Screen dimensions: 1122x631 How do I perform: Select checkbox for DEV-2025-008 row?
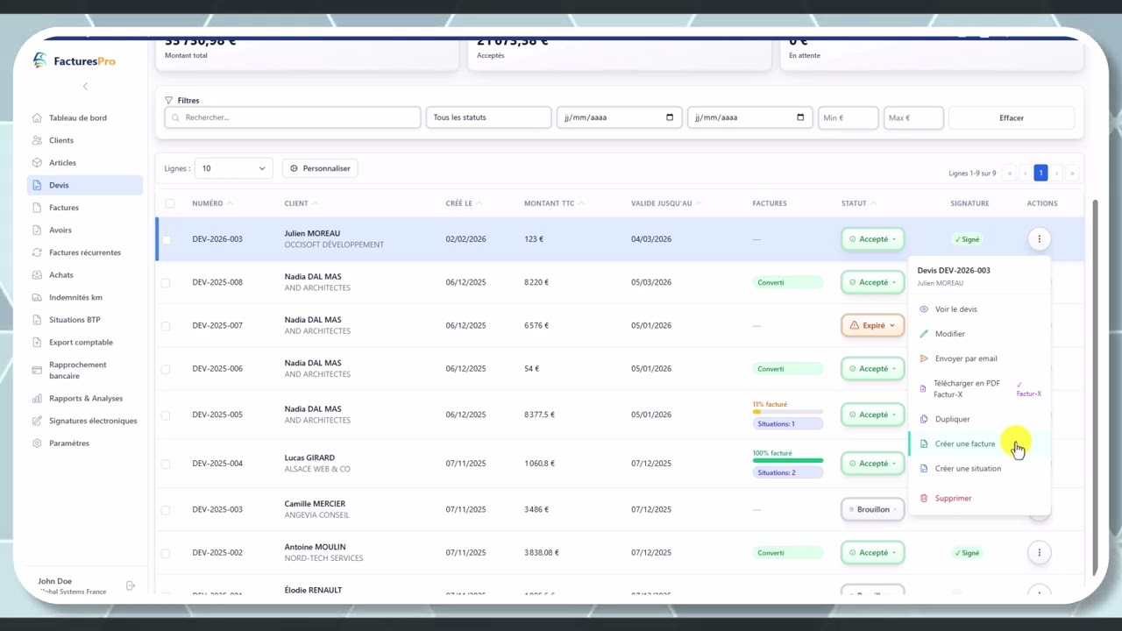click(x=166, y=282)
